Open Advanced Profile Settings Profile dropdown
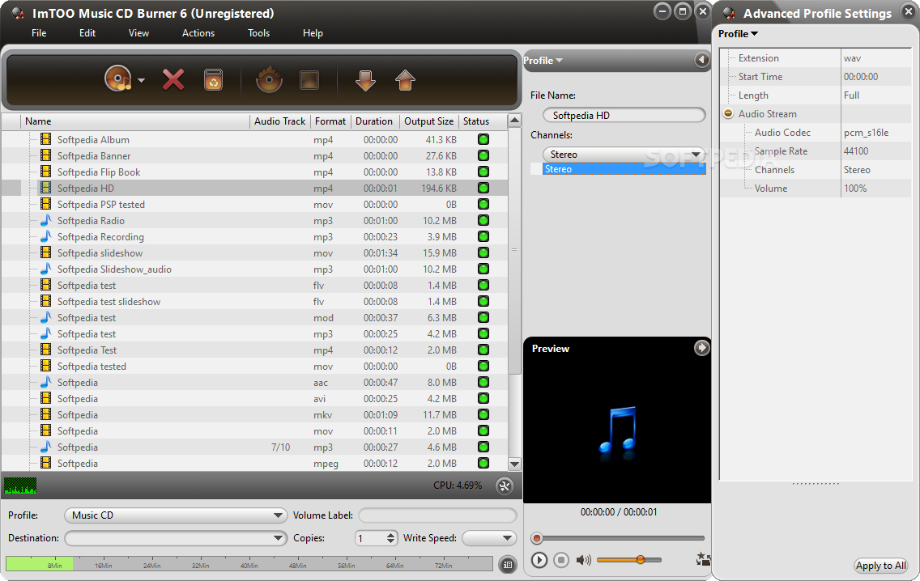This screenshot has width=920, height=581. 738,34
